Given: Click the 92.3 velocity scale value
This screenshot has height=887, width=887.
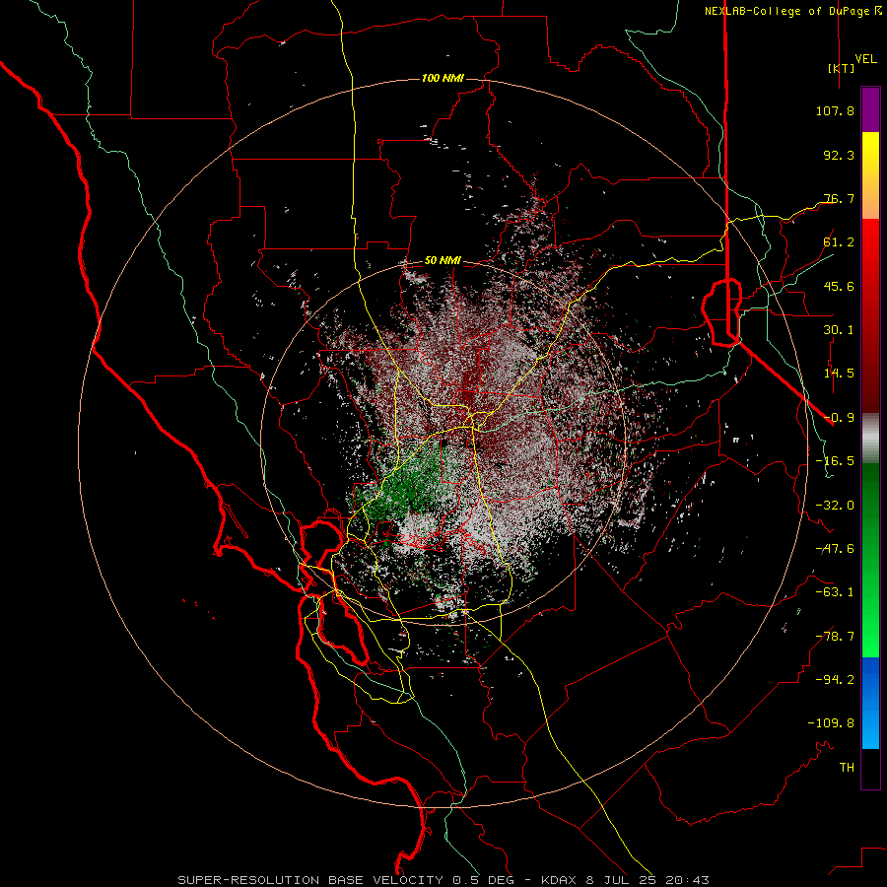Looking at the screenshot, I should (839, 155).
